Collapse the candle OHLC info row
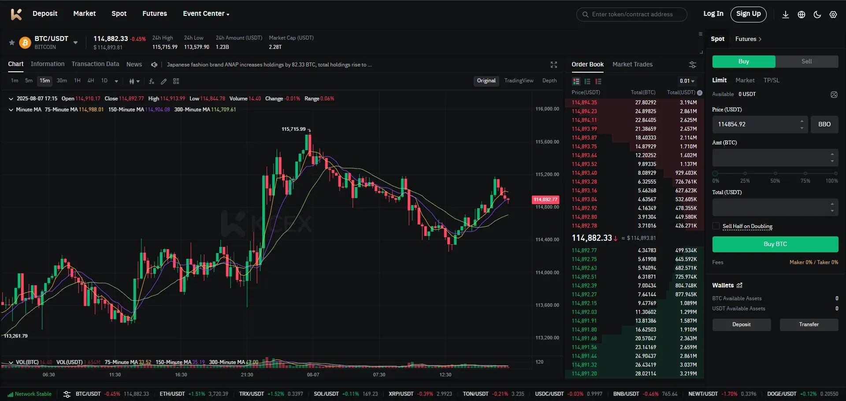 click(x=11, y=99)
